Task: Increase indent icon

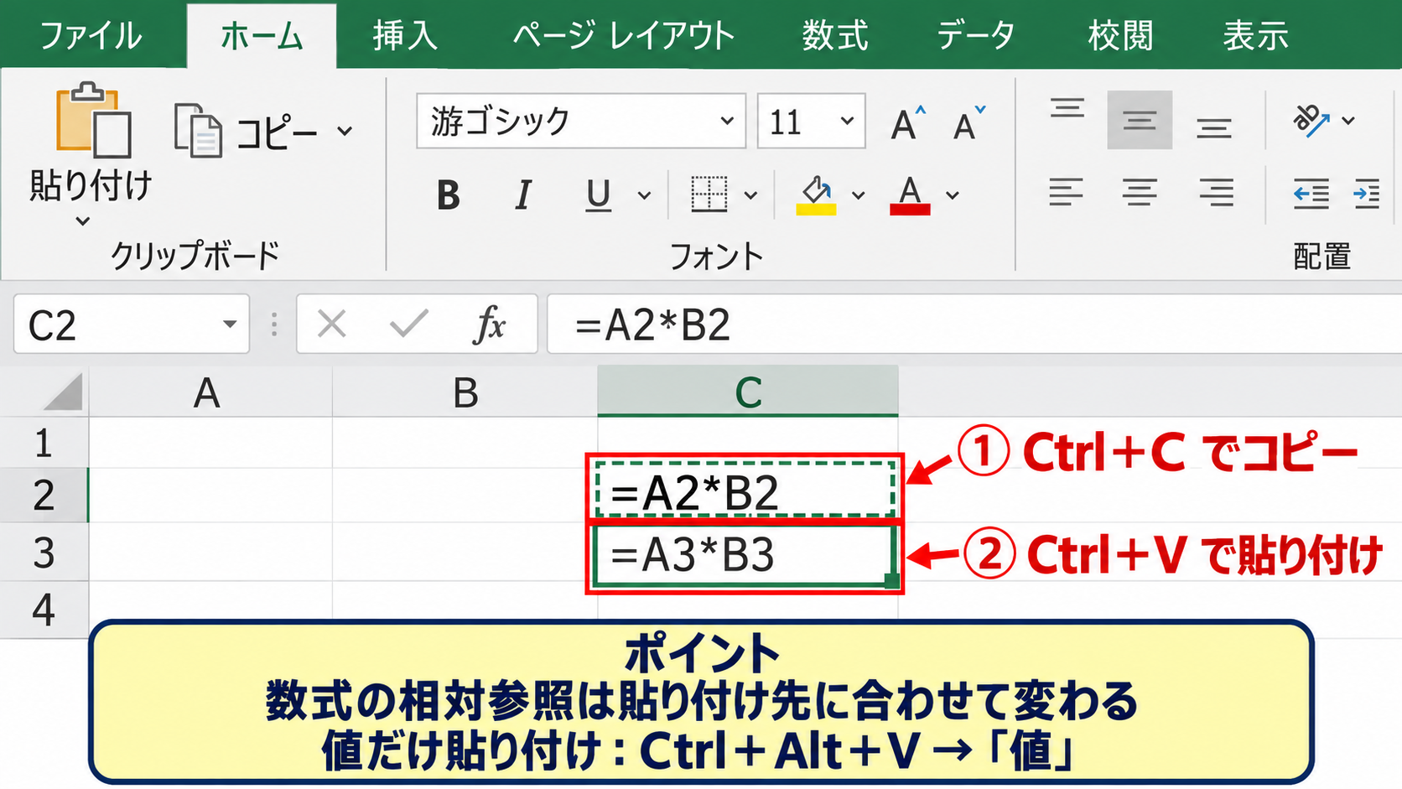Action: coord(1367,195)
